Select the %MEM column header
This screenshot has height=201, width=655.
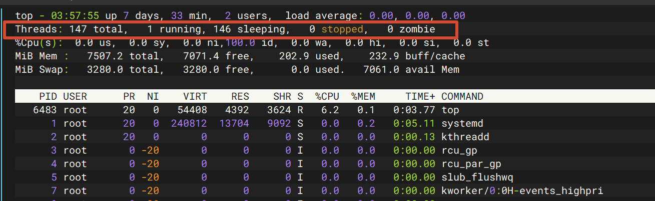363,97
